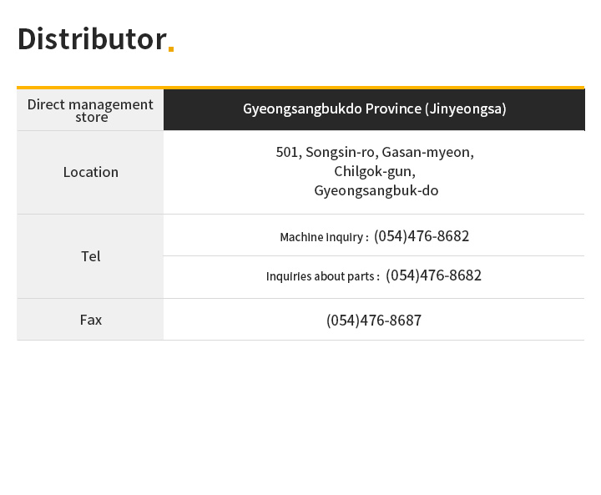Click the parts inquiry phone number
The image size is (601, 495).
click(433, 275)
